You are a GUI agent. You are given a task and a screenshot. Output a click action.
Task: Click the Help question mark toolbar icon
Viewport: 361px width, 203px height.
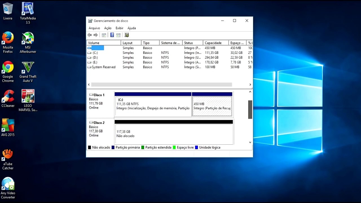pos(112,35)
